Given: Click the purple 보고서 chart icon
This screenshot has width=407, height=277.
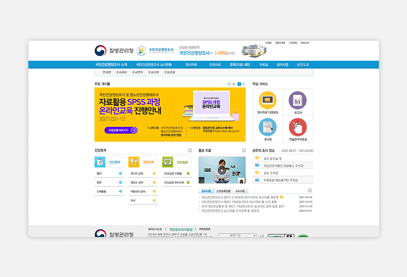Looking at the screenshot, I should 298,100.
